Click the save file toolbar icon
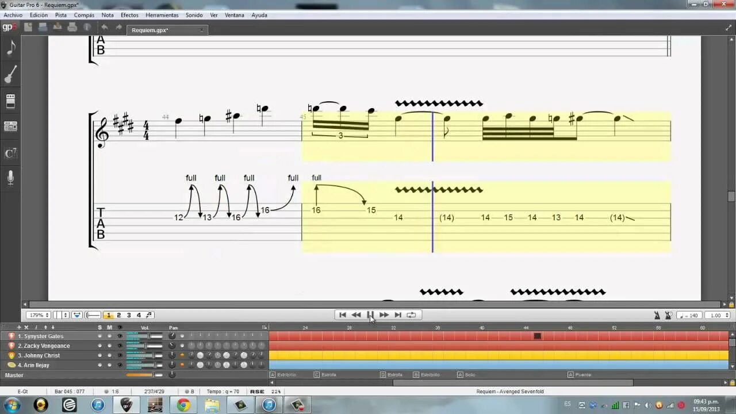This screenshot has width=736, height=414. 57,27
